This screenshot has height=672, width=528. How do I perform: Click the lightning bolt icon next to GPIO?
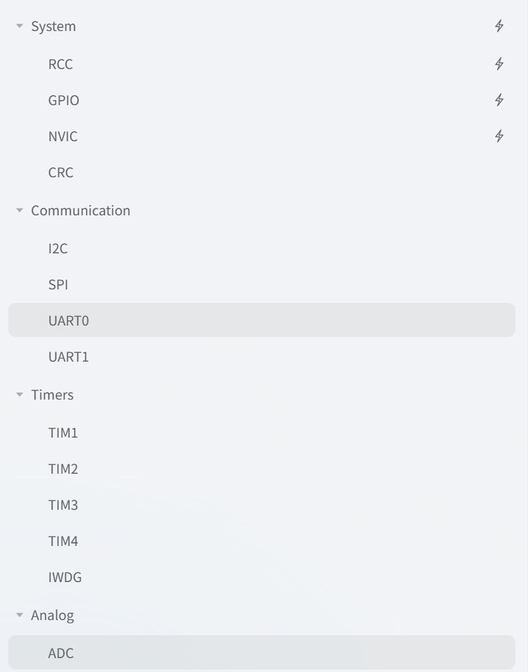click(500, 100)
